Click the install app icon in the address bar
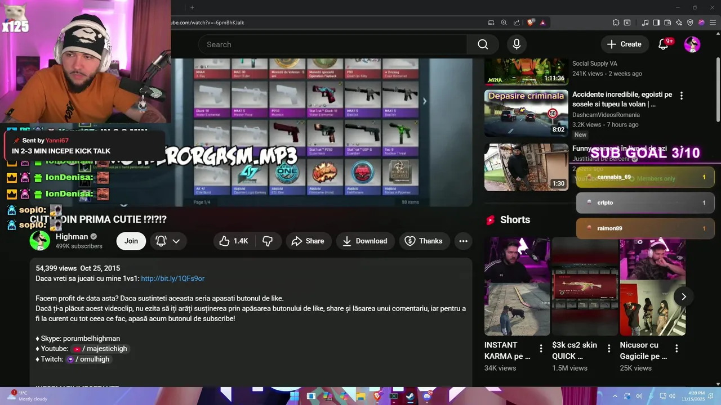 (x=491, y=22)
